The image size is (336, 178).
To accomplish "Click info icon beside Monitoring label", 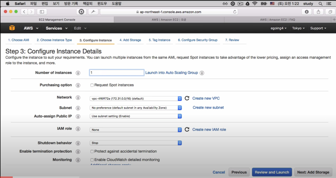I will point(78,160).
